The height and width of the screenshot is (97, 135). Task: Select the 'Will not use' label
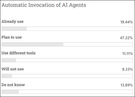point(13,69)
